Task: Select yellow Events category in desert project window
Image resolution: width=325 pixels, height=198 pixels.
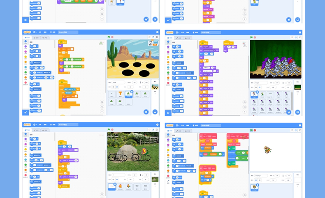Action: click(26, 57)
